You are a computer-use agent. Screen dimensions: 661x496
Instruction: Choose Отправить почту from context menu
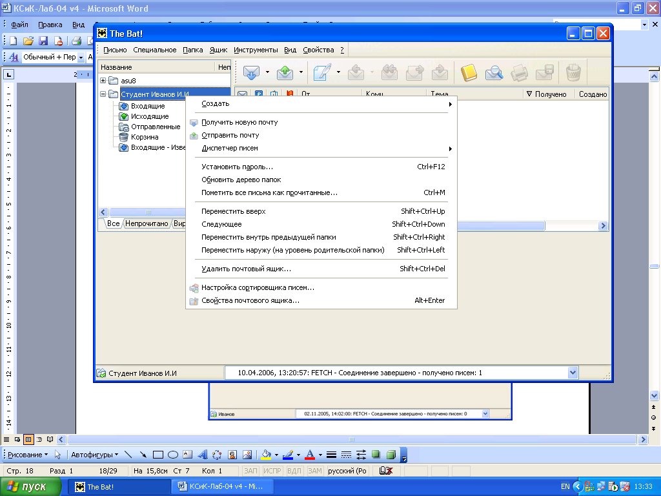click(x=321, y=136)
